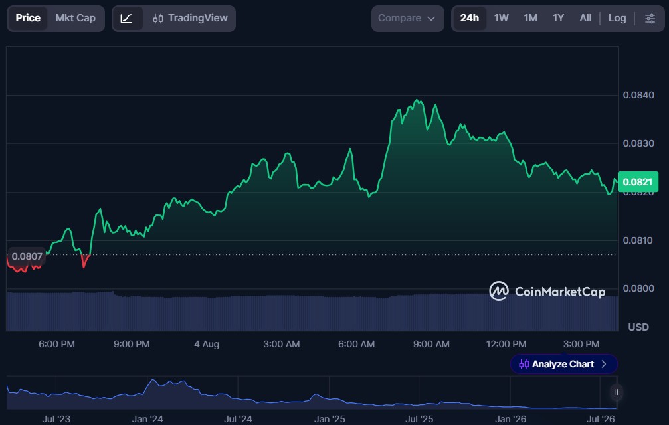Screen dimensions: 669x425
Task: Select the Price tab
Action: pyautogui.click(x=28, y=19)
